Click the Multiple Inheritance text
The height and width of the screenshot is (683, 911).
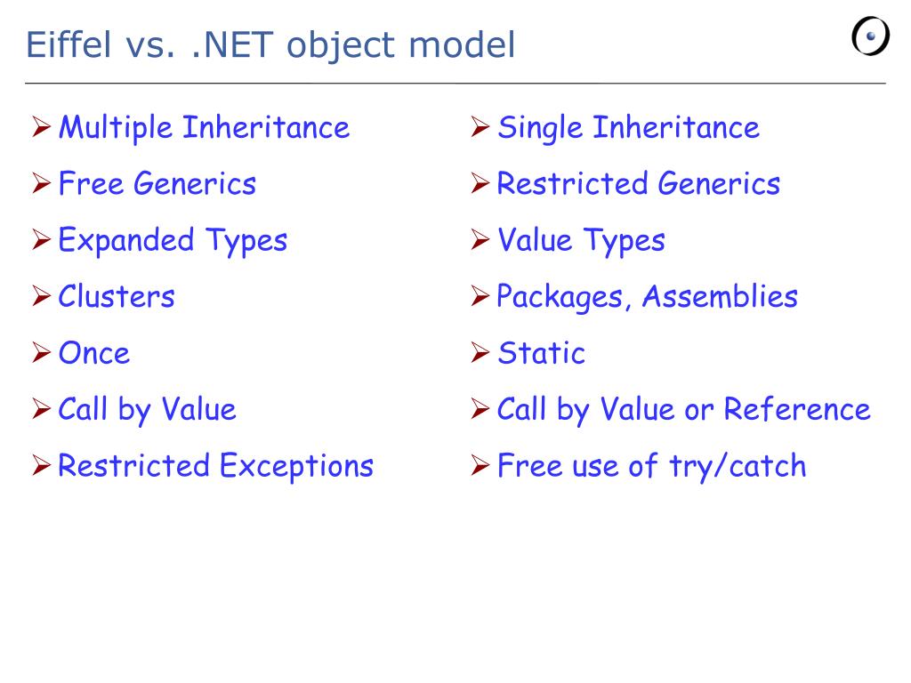click(205, 128)
